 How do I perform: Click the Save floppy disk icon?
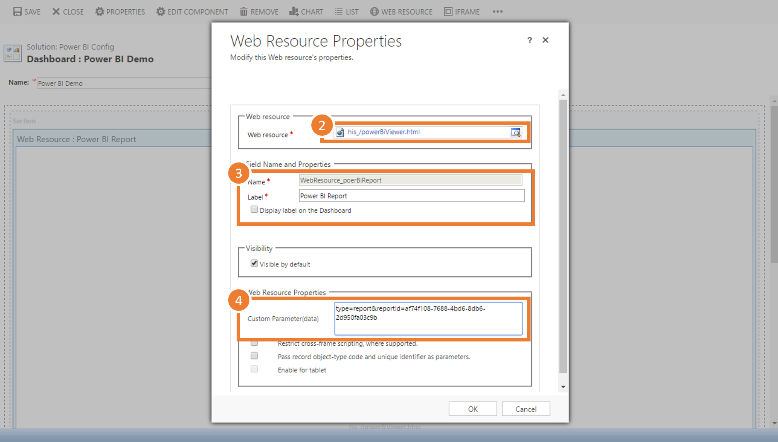click(x=17, y=12)
